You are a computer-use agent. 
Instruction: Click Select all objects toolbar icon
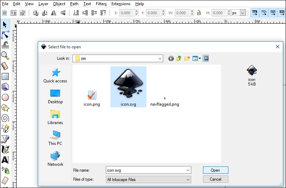pos(5,13)
